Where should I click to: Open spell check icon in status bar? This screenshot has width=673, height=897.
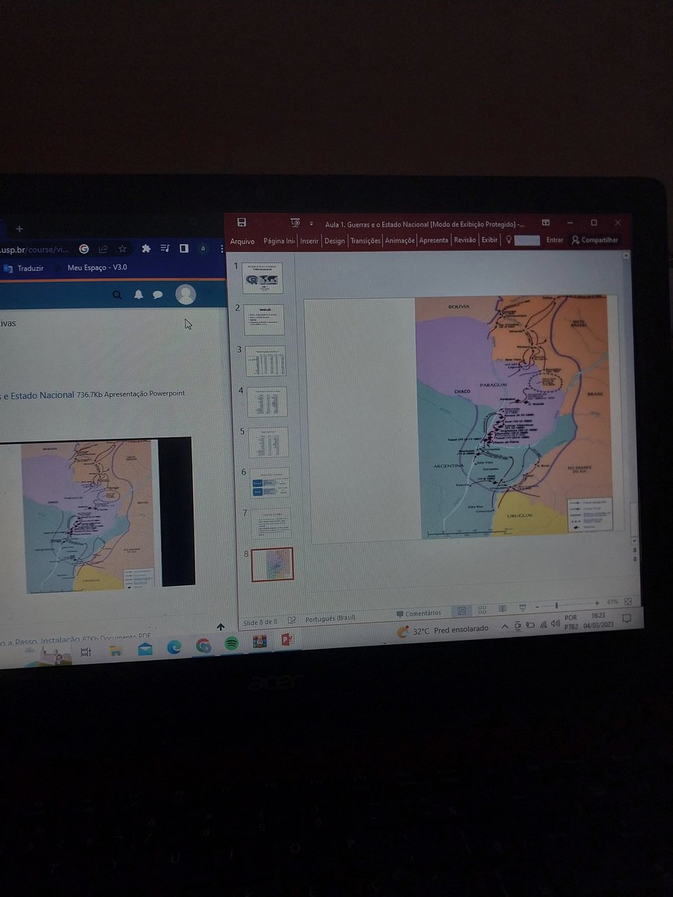(292, 620)
